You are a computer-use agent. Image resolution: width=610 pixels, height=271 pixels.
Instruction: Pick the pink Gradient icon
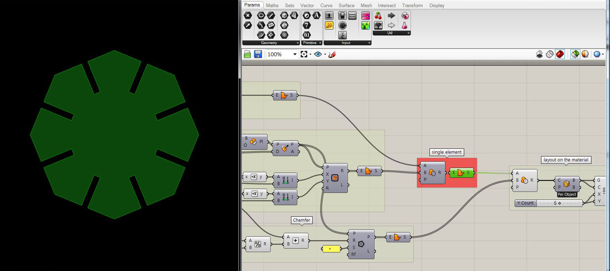pos(366,15)
